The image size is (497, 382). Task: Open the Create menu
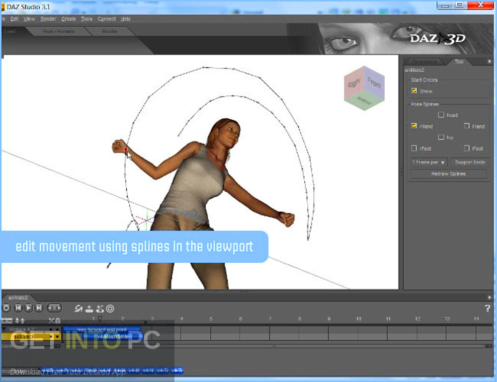(x=69, y=19)
